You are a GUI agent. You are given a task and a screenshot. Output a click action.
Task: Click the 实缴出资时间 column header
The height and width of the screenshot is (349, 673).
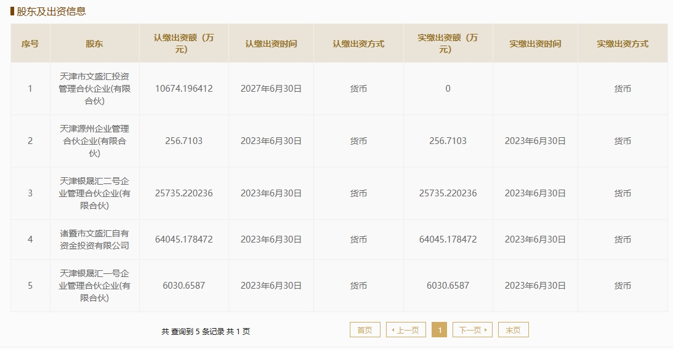point(535,43)
